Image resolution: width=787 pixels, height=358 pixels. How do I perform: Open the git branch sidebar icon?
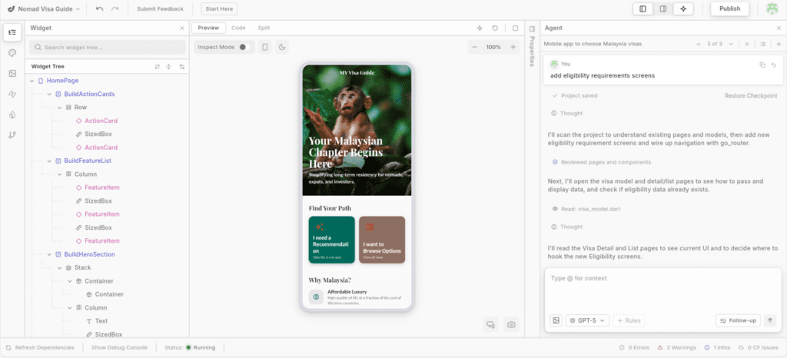12,134
